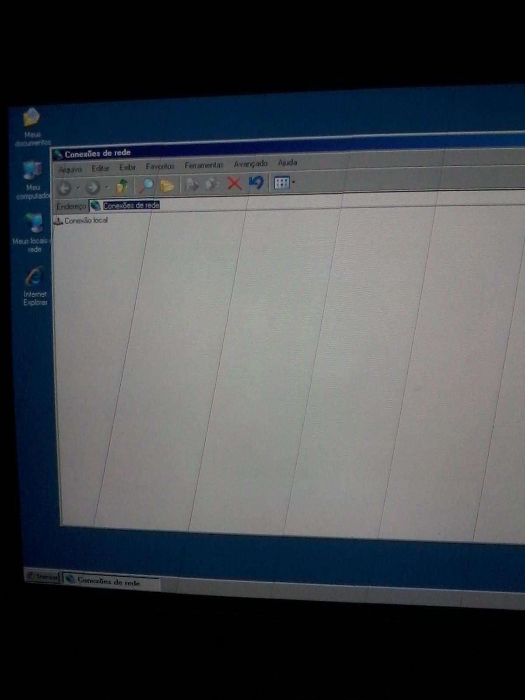Click the Back arrow toolbar button
This screenshot has height=700, width=525.
64,189
